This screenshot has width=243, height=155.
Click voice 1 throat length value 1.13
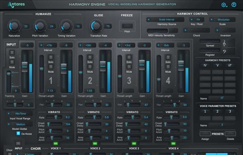pyautogui.click(x=50, y=91)
